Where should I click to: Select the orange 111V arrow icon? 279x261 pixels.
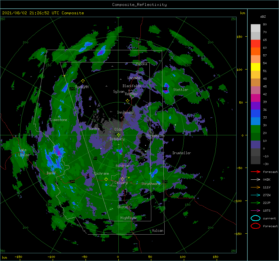pyautogui.click(x=255, y=187)
